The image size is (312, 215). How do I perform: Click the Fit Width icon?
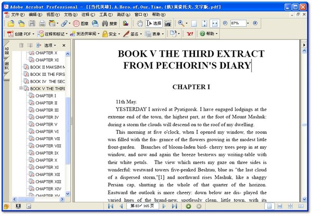coord(214,23)
